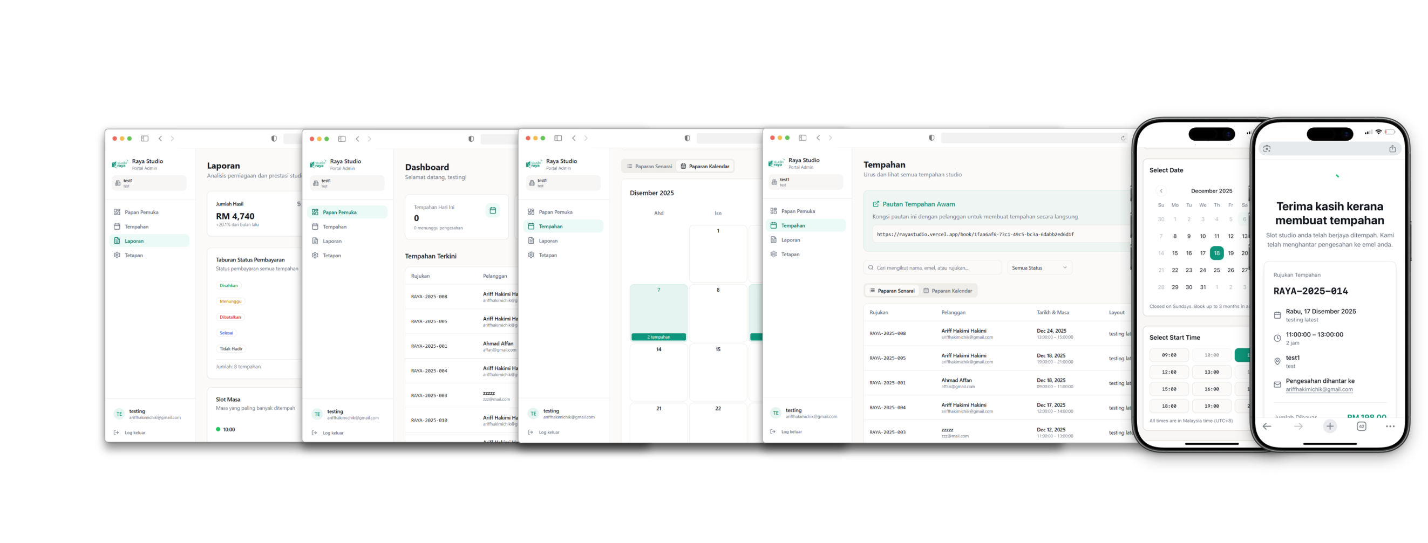Click the Disahkan status badge in Laporan
This screenshot has height=543, width=1428.
tap(229, 286)
